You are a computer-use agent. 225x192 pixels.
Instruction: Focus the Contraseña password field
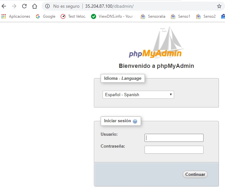174,150
